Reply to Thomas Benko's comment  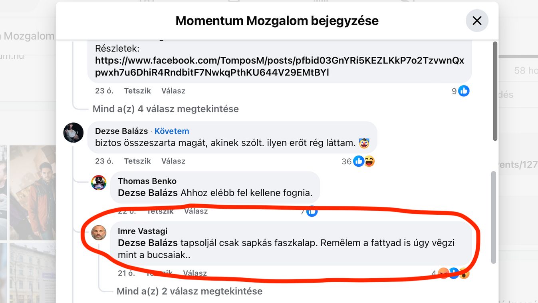tap(196, 211)
